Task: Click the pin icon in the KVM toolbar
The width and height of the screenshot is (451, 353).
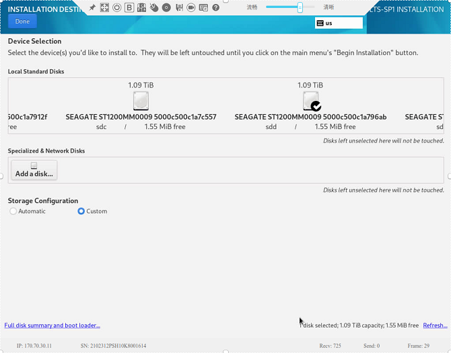Action: [92, 7]
